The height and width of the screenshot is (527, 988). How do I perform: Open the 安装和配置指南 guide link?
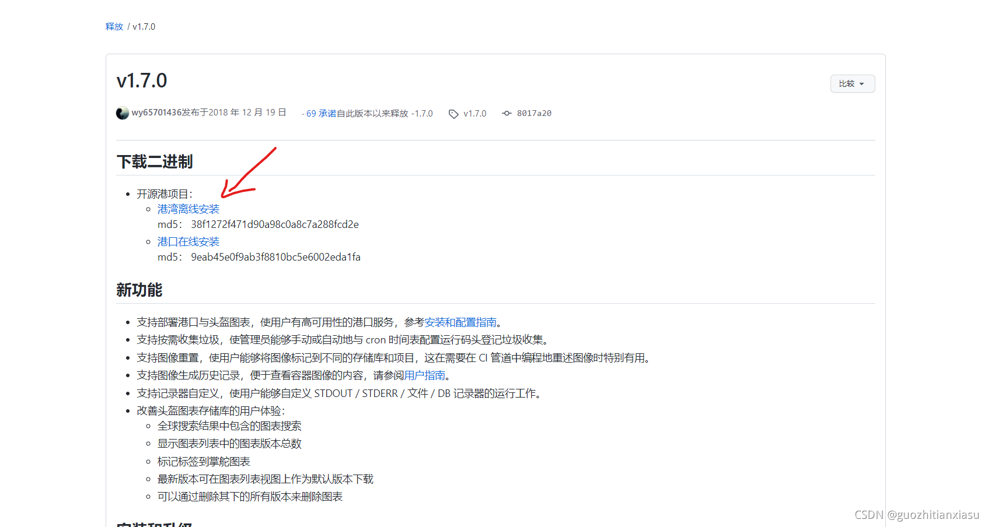point(460,322)
